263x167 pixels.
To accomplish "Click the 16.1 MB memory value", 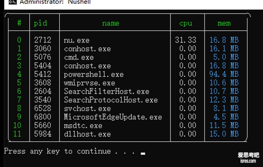I will 224,49.
